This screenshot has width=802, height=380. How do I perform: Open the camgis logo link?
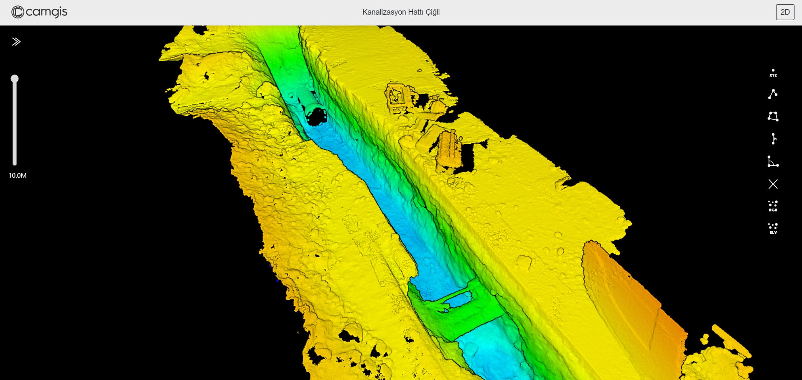coord(39,12)
